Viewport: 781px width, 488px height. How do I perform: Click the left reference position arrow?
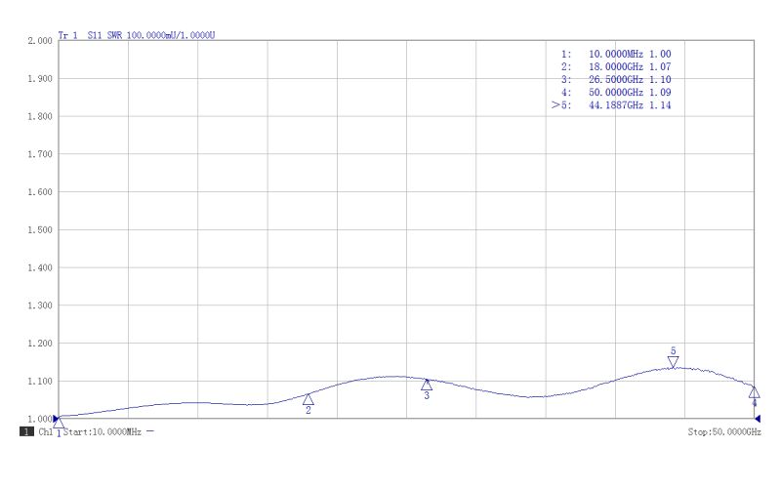[56, 419]
